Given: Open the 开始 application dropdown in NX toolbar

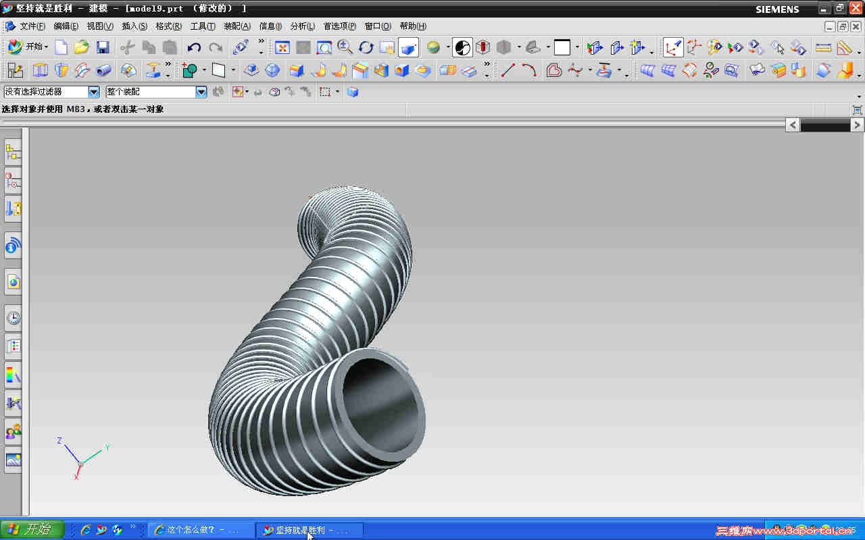Looking at the screenshot, I should click(x=28, y=47).
